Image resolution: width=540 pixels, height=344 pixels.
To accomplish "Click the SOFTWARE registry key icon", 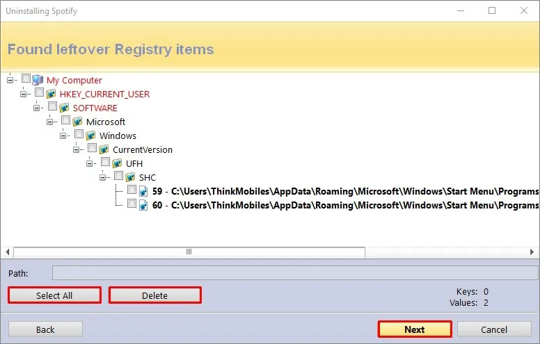I will tap(65, 108).
